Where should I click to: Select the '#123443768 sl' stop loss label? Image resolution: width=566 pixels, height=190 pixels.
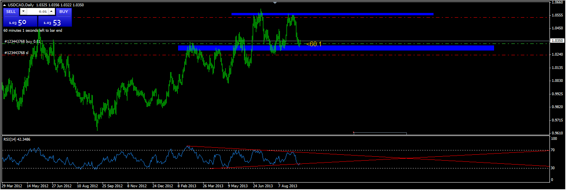[16, 52]
